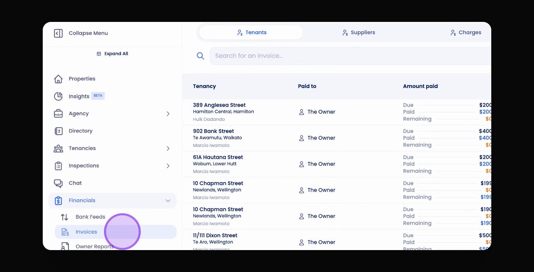Click the Financials dollar clipboard icon
The height and width of the screenshot is (272, 534).
58,201
